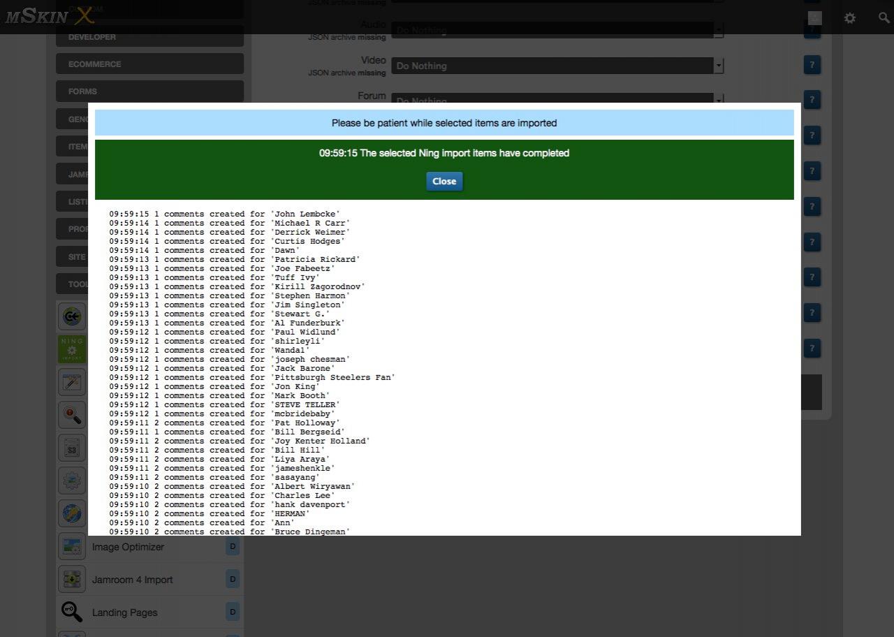Open the settings gear in top bar
The image size is (894, 637).
[849, 18]
